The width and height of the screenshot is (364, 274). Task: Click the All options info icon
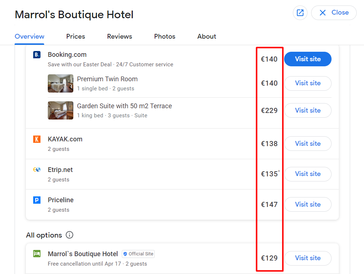[x=69, y=235]
